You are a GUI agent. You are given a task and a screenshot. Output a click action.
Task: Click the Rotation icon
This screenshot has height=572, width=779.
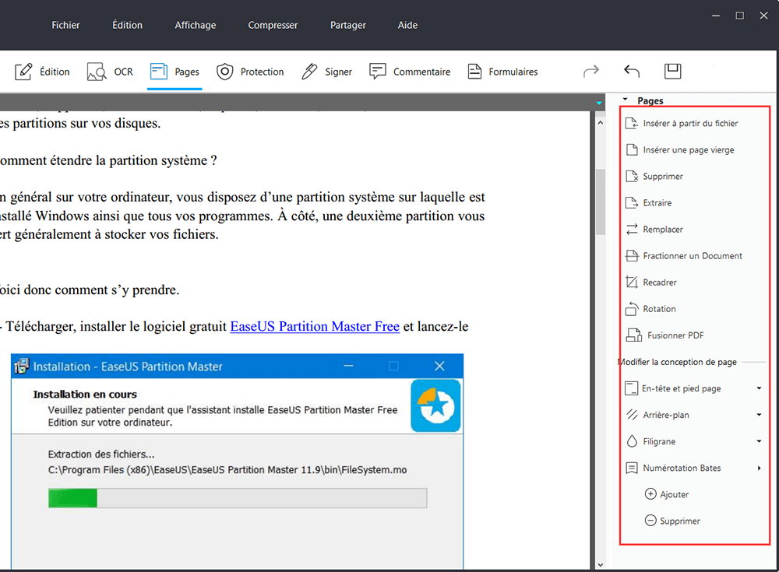pos(632,309)
